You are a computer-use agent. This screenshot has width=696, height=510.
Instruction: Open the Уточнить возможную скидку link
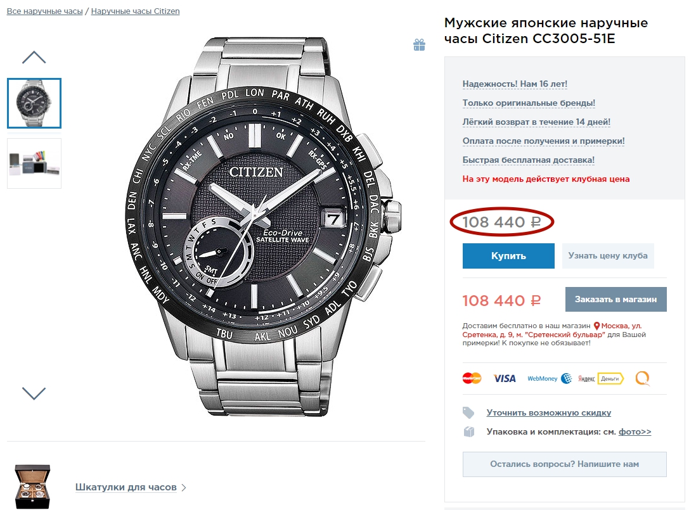click(548, 412)
